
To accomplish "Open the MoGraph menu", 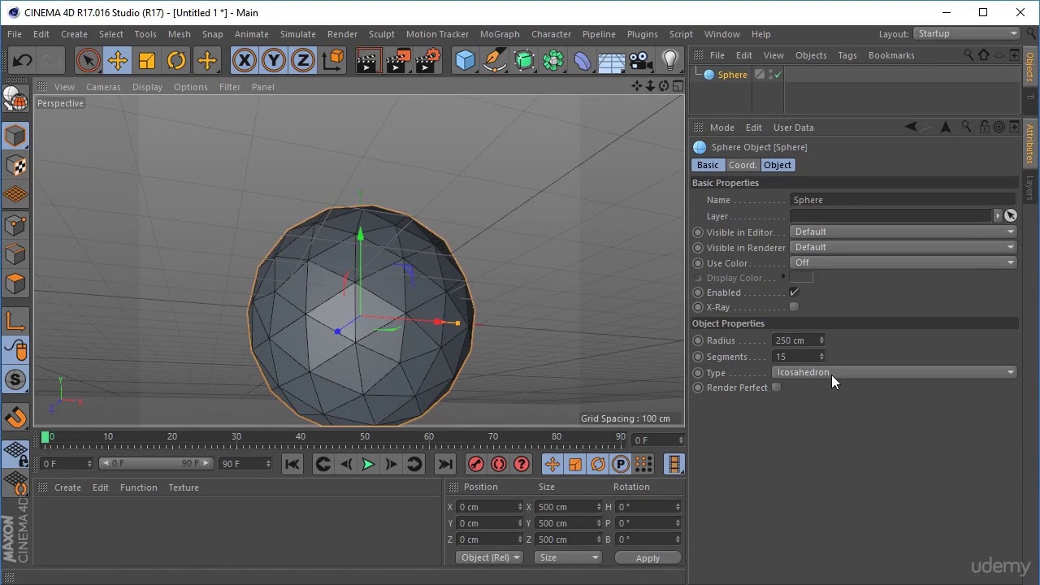I will tap(500, 34).
